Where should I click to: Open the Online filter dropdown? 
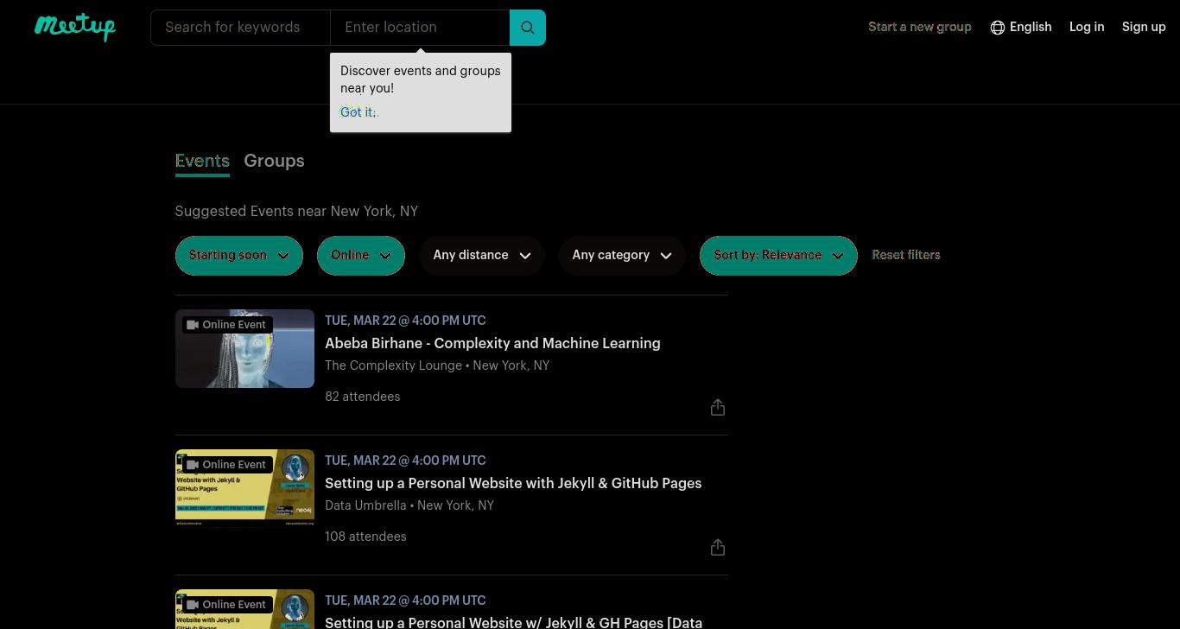361,256
